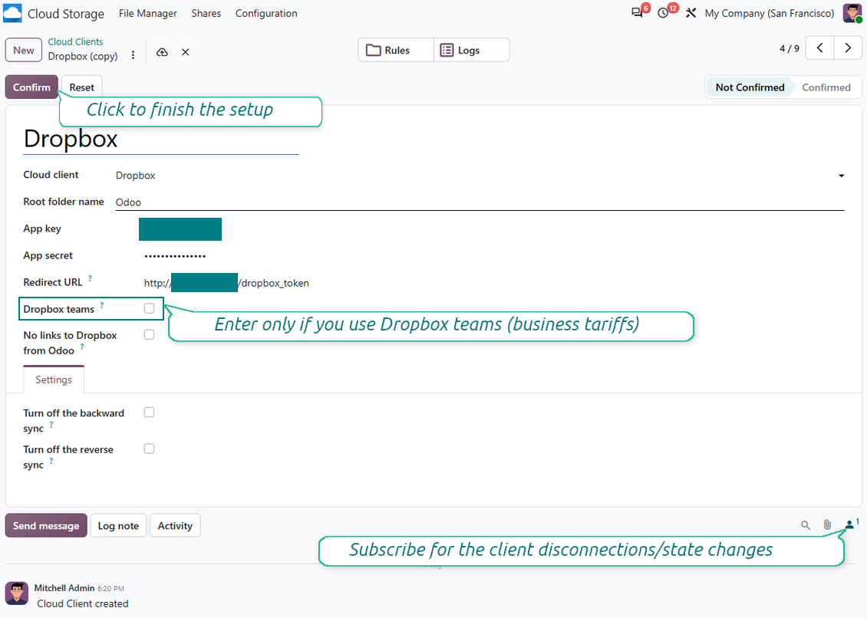Enable the Dropbox teams checkbox
Screen dimensions: 867x618
click(x=149, y=308)
